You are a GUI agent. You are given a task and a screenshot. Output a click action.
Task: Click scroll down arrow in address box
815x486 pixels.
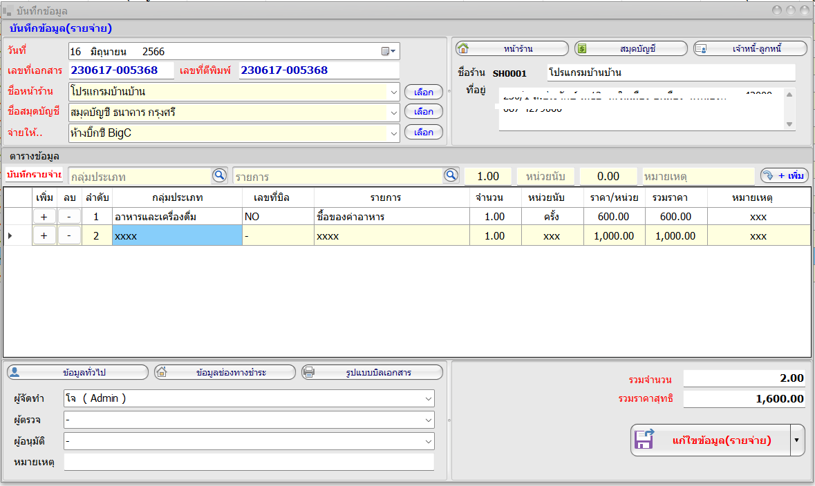coord(789,124)
